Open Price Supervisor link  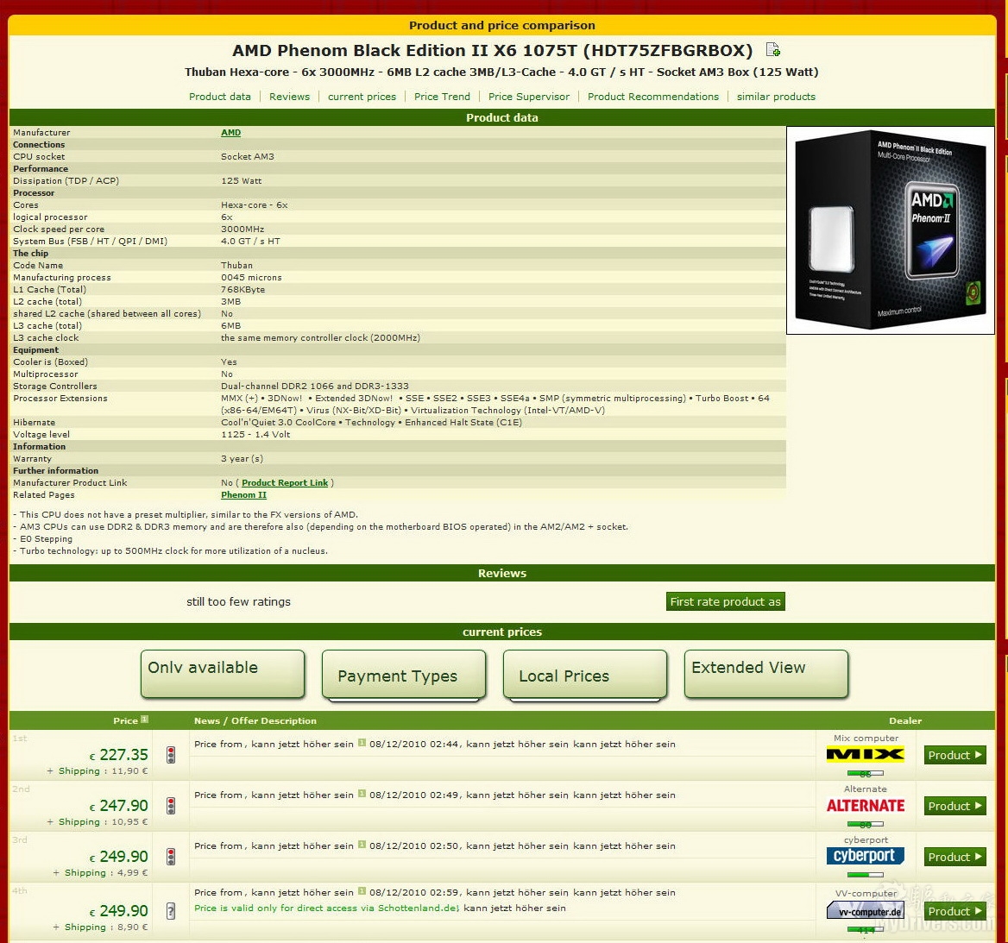click(529, 97)
